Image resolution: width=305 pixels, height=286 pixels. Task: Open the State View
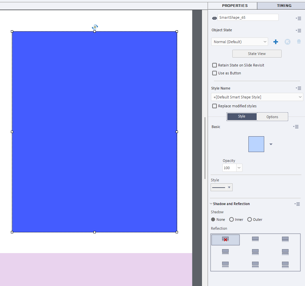point(257,53)
